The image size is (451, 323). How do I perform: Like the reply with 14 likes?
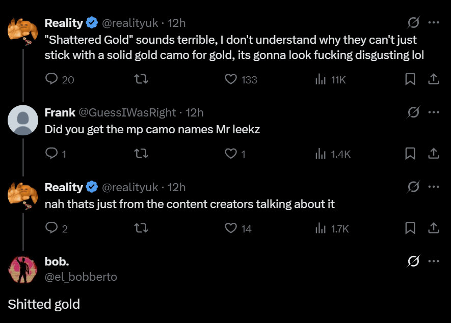[x=231, y=228]
